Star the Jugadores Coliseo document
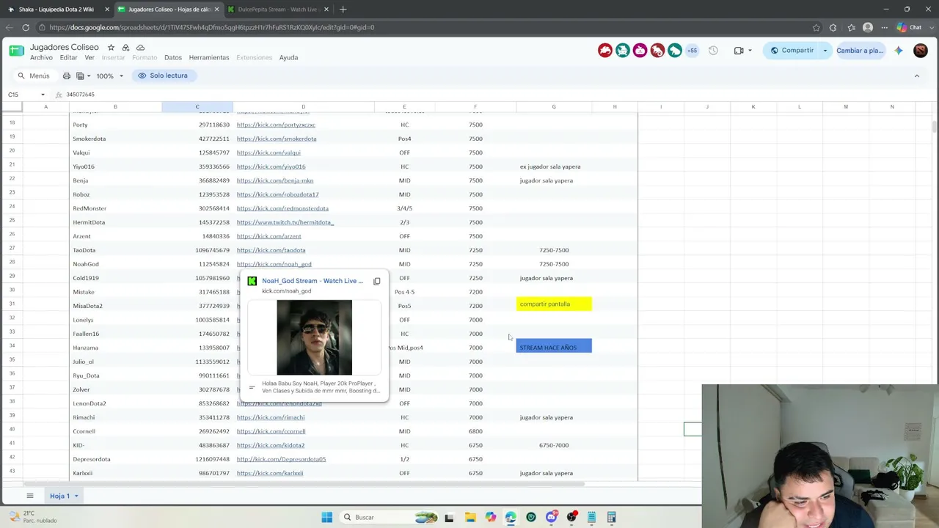Screen dimensions: 939x528 (x=112, y=48)
